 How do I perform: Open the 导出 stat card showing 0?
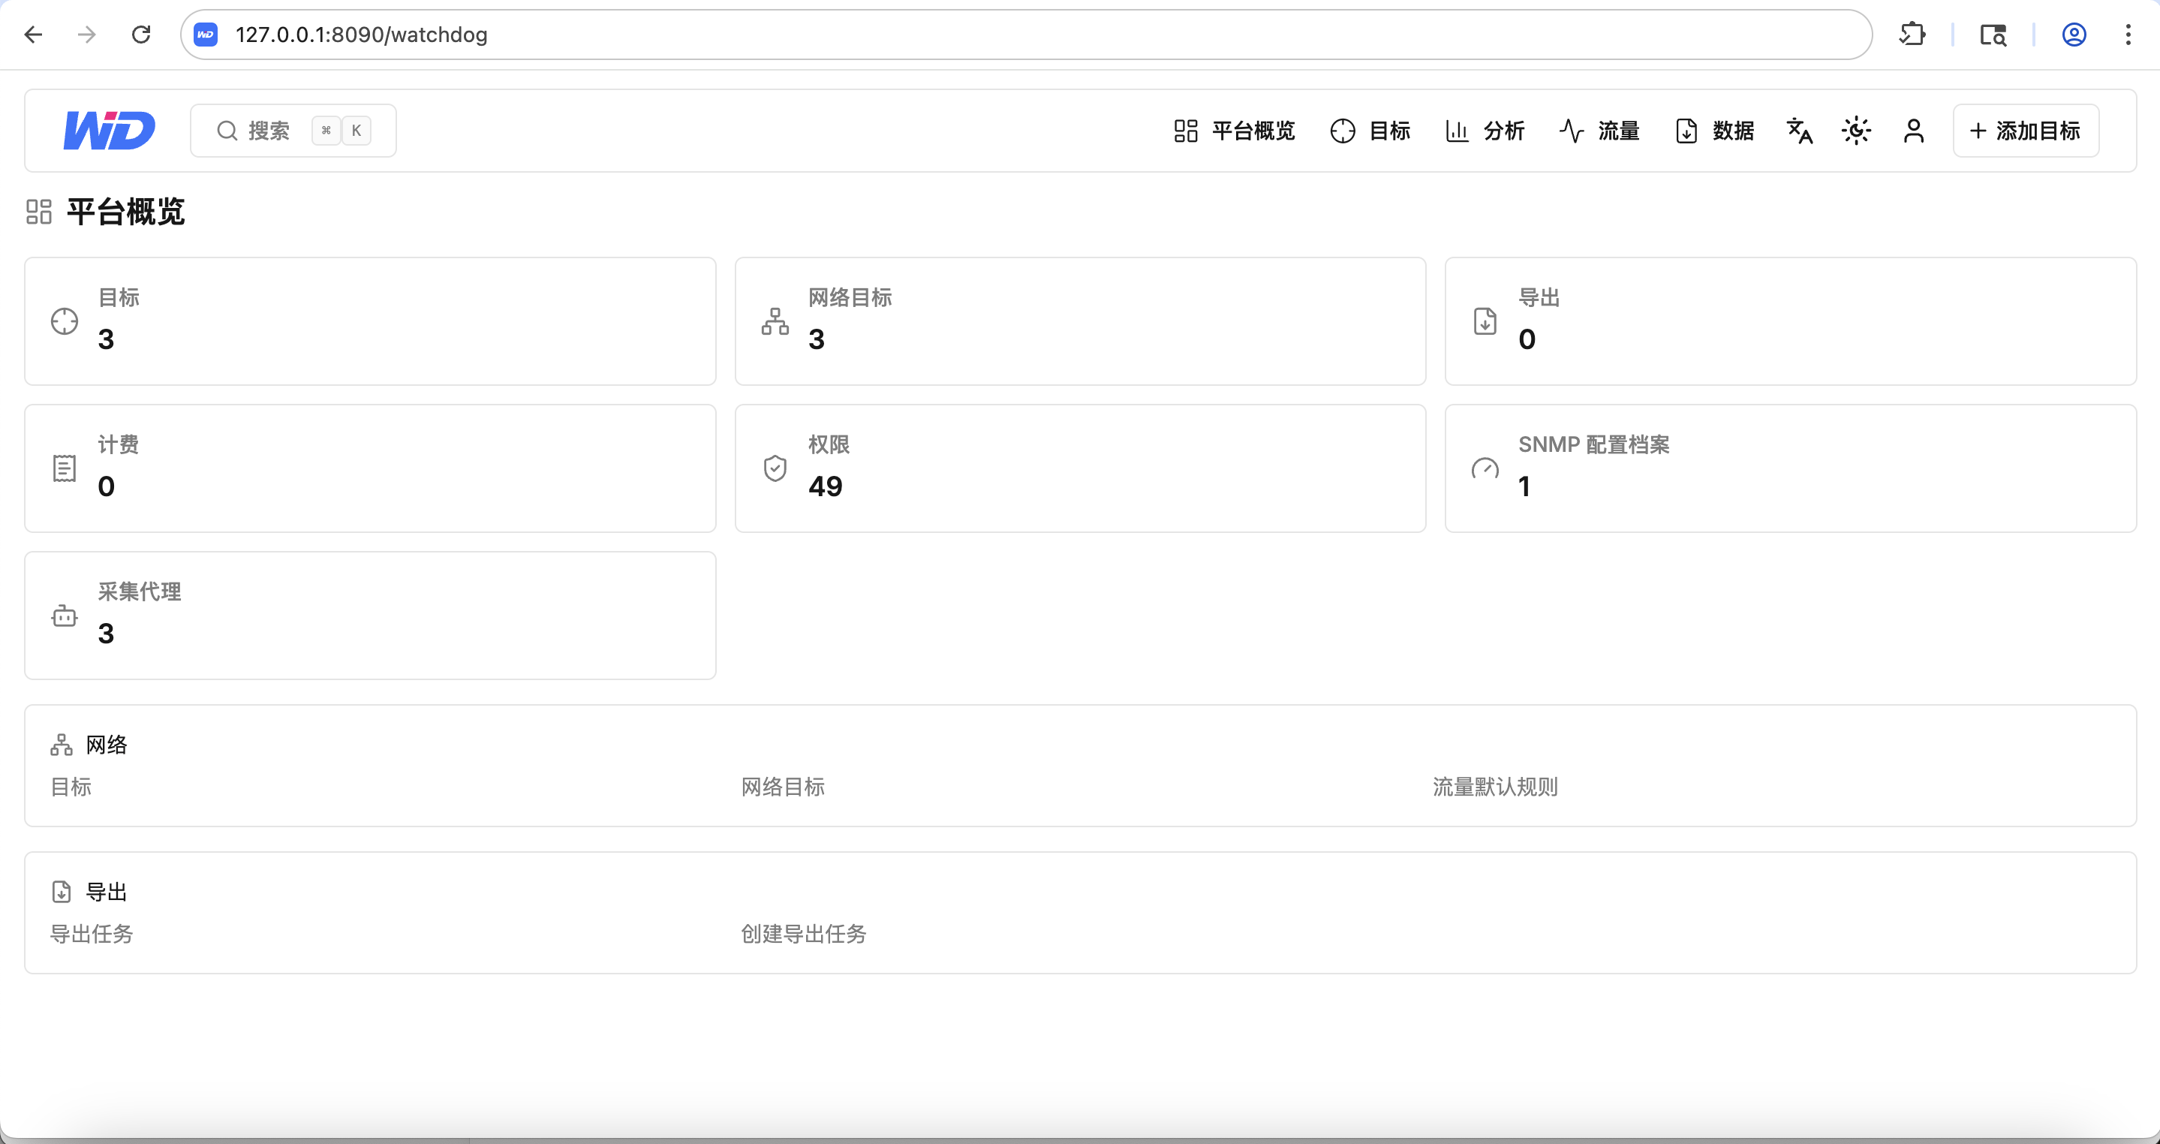coord(1790,321)
